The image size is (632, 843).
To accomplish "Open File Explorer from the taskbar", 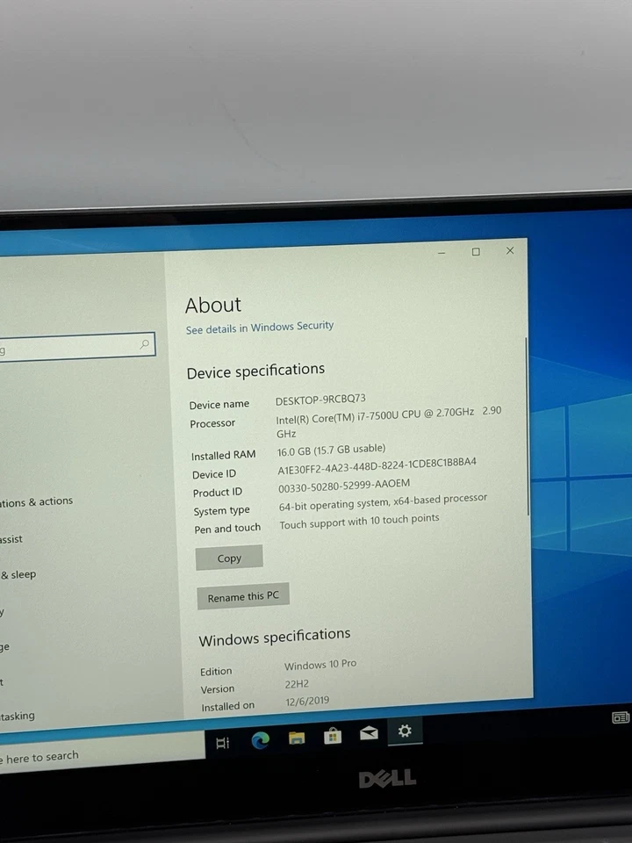I will click(297, 738).
